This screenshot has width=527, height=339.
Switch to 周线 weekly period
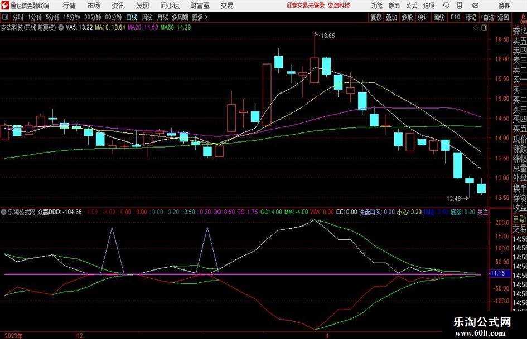pyautogui.click(x=147, y=17)
